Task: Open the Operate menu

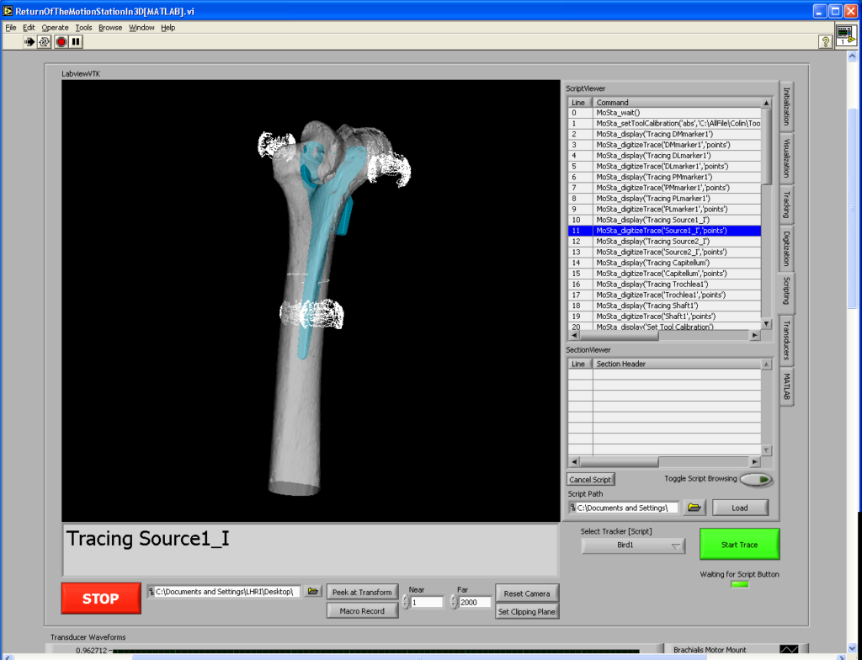Action: 55,28
